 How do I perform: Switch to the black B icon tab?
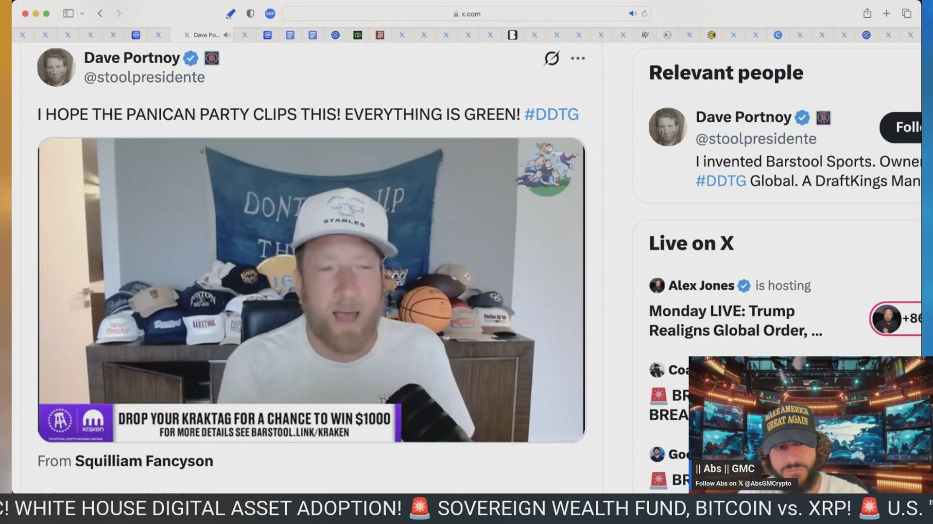tap(512, 35)
